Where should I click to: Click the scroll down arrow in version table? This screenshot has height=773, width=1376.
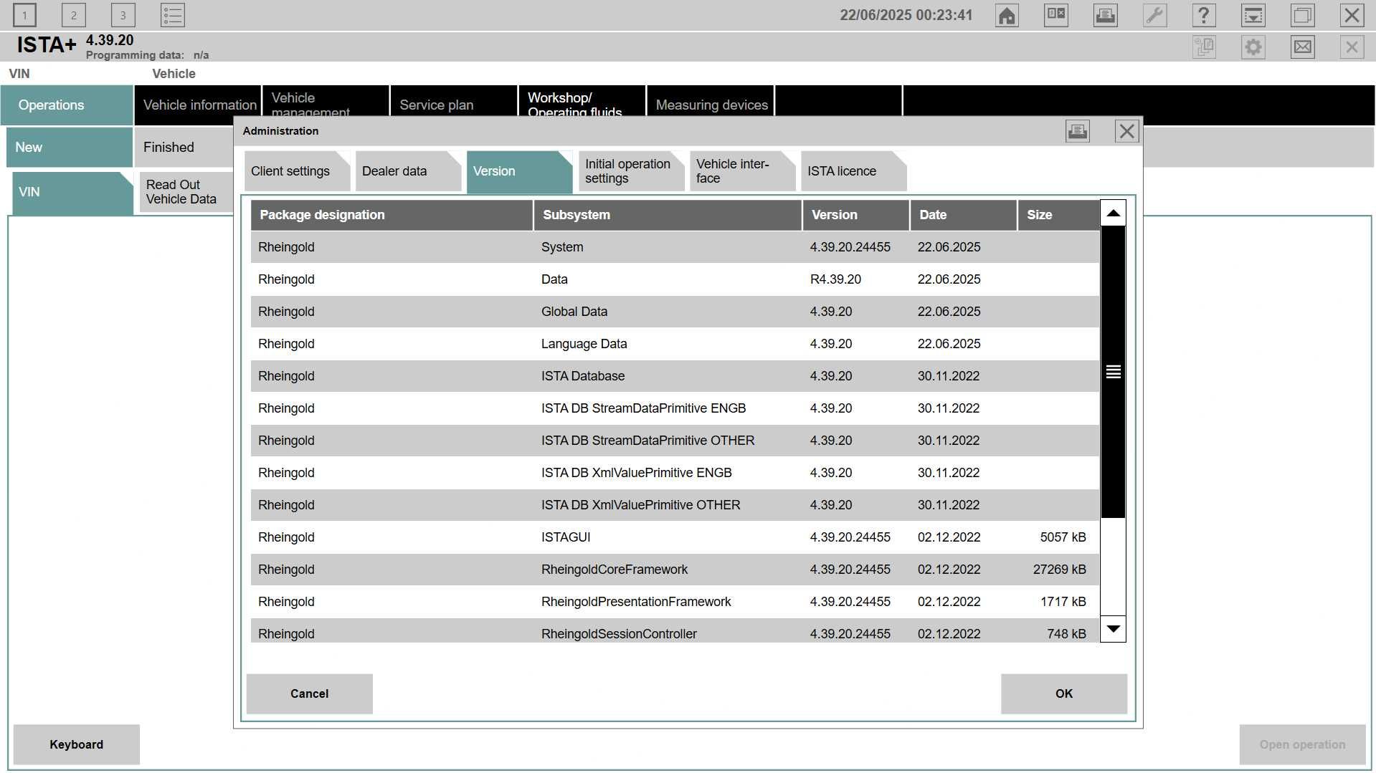[x=1113, y=629]
